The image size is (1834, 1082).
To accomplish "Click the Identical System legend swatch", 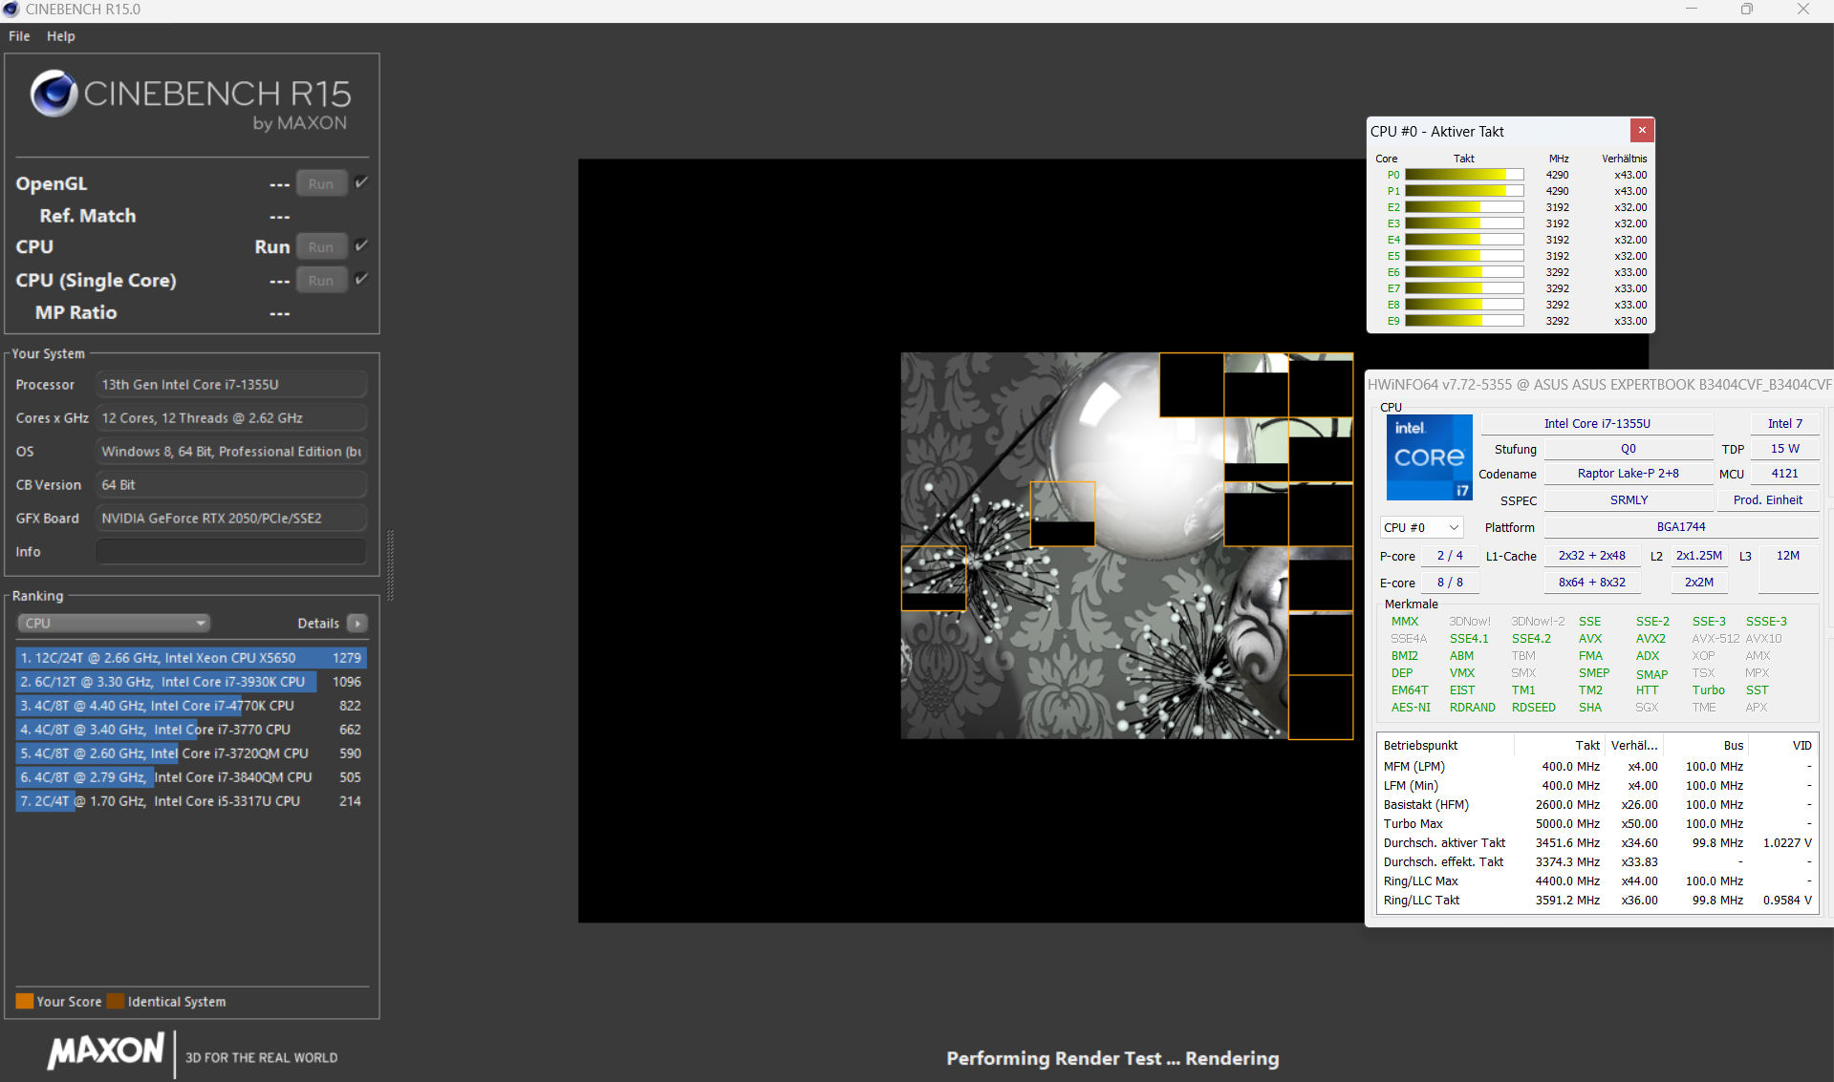I will click(116, 1001).
